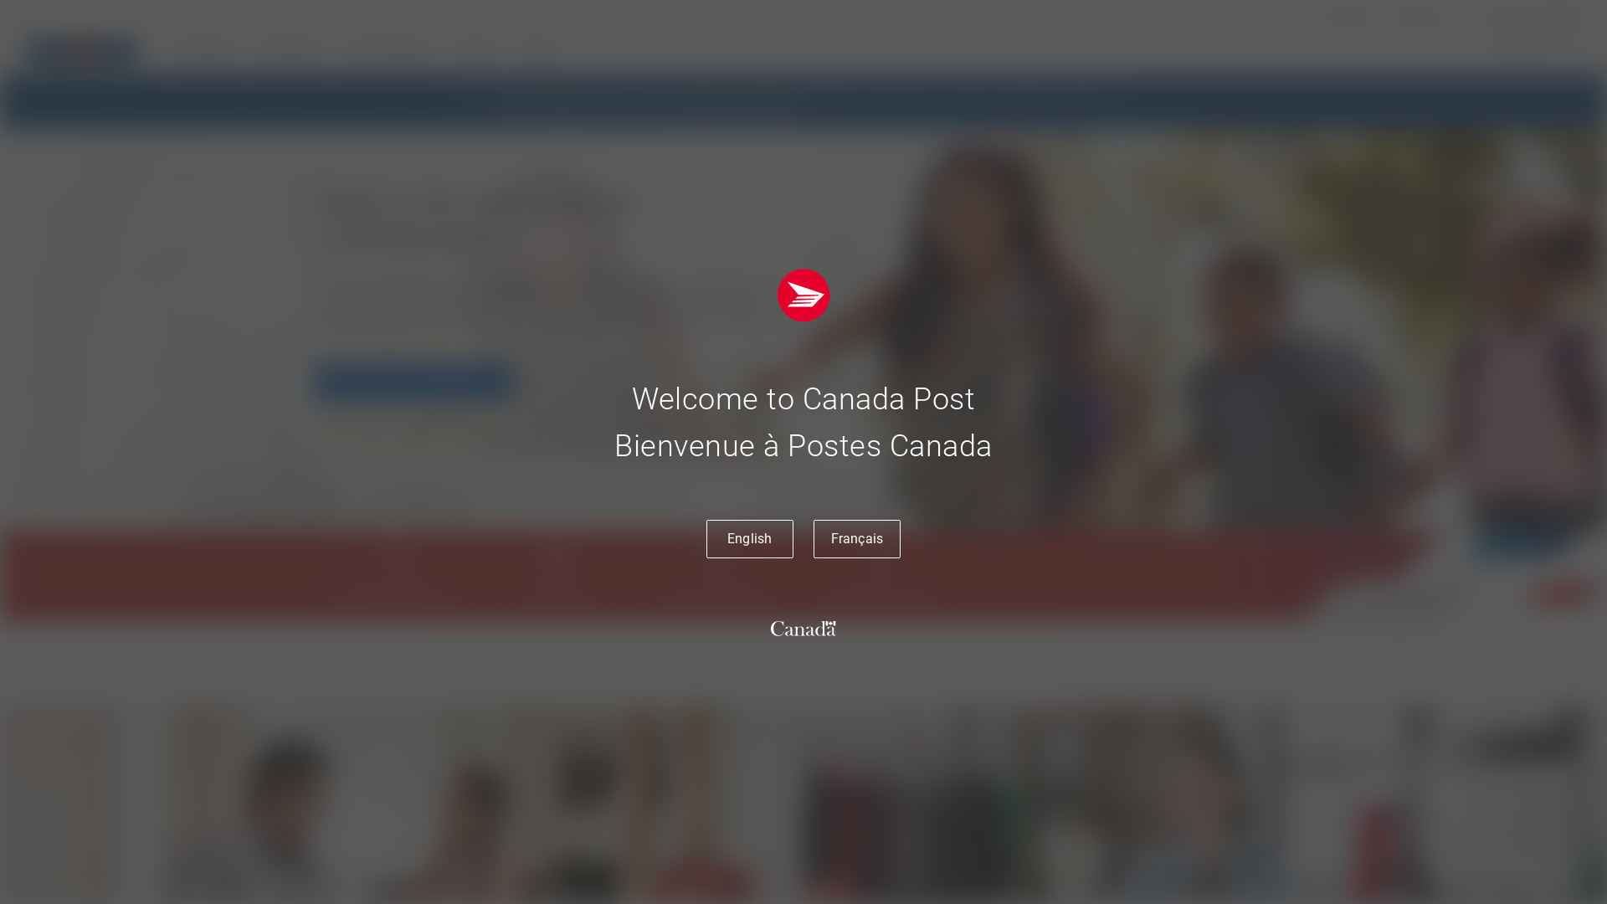Click the Canadian flag symbol on the wordmark
The width and height of the screenshot is (1607, 904).
pyautogui.click(x=830, y=623)
